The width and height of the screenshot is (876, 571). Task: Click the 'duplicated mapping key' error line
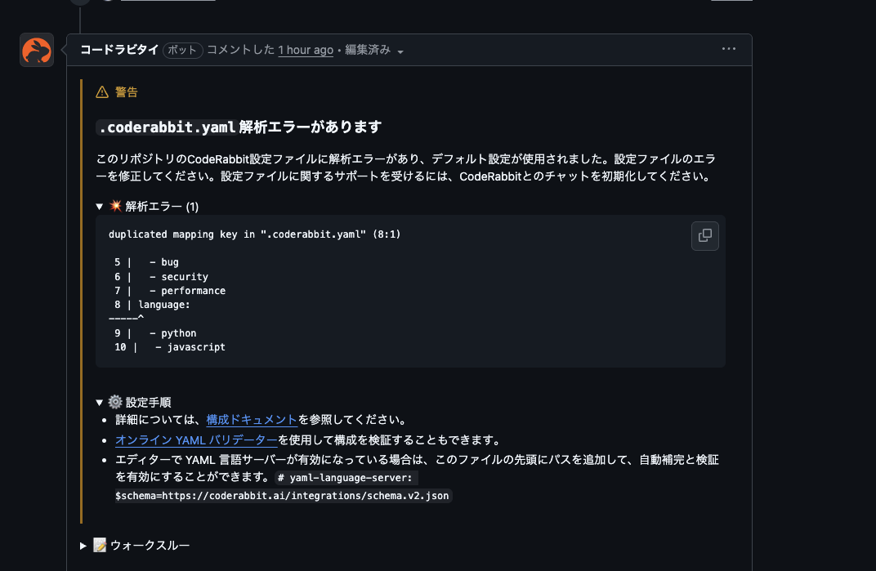coord(254,234)
